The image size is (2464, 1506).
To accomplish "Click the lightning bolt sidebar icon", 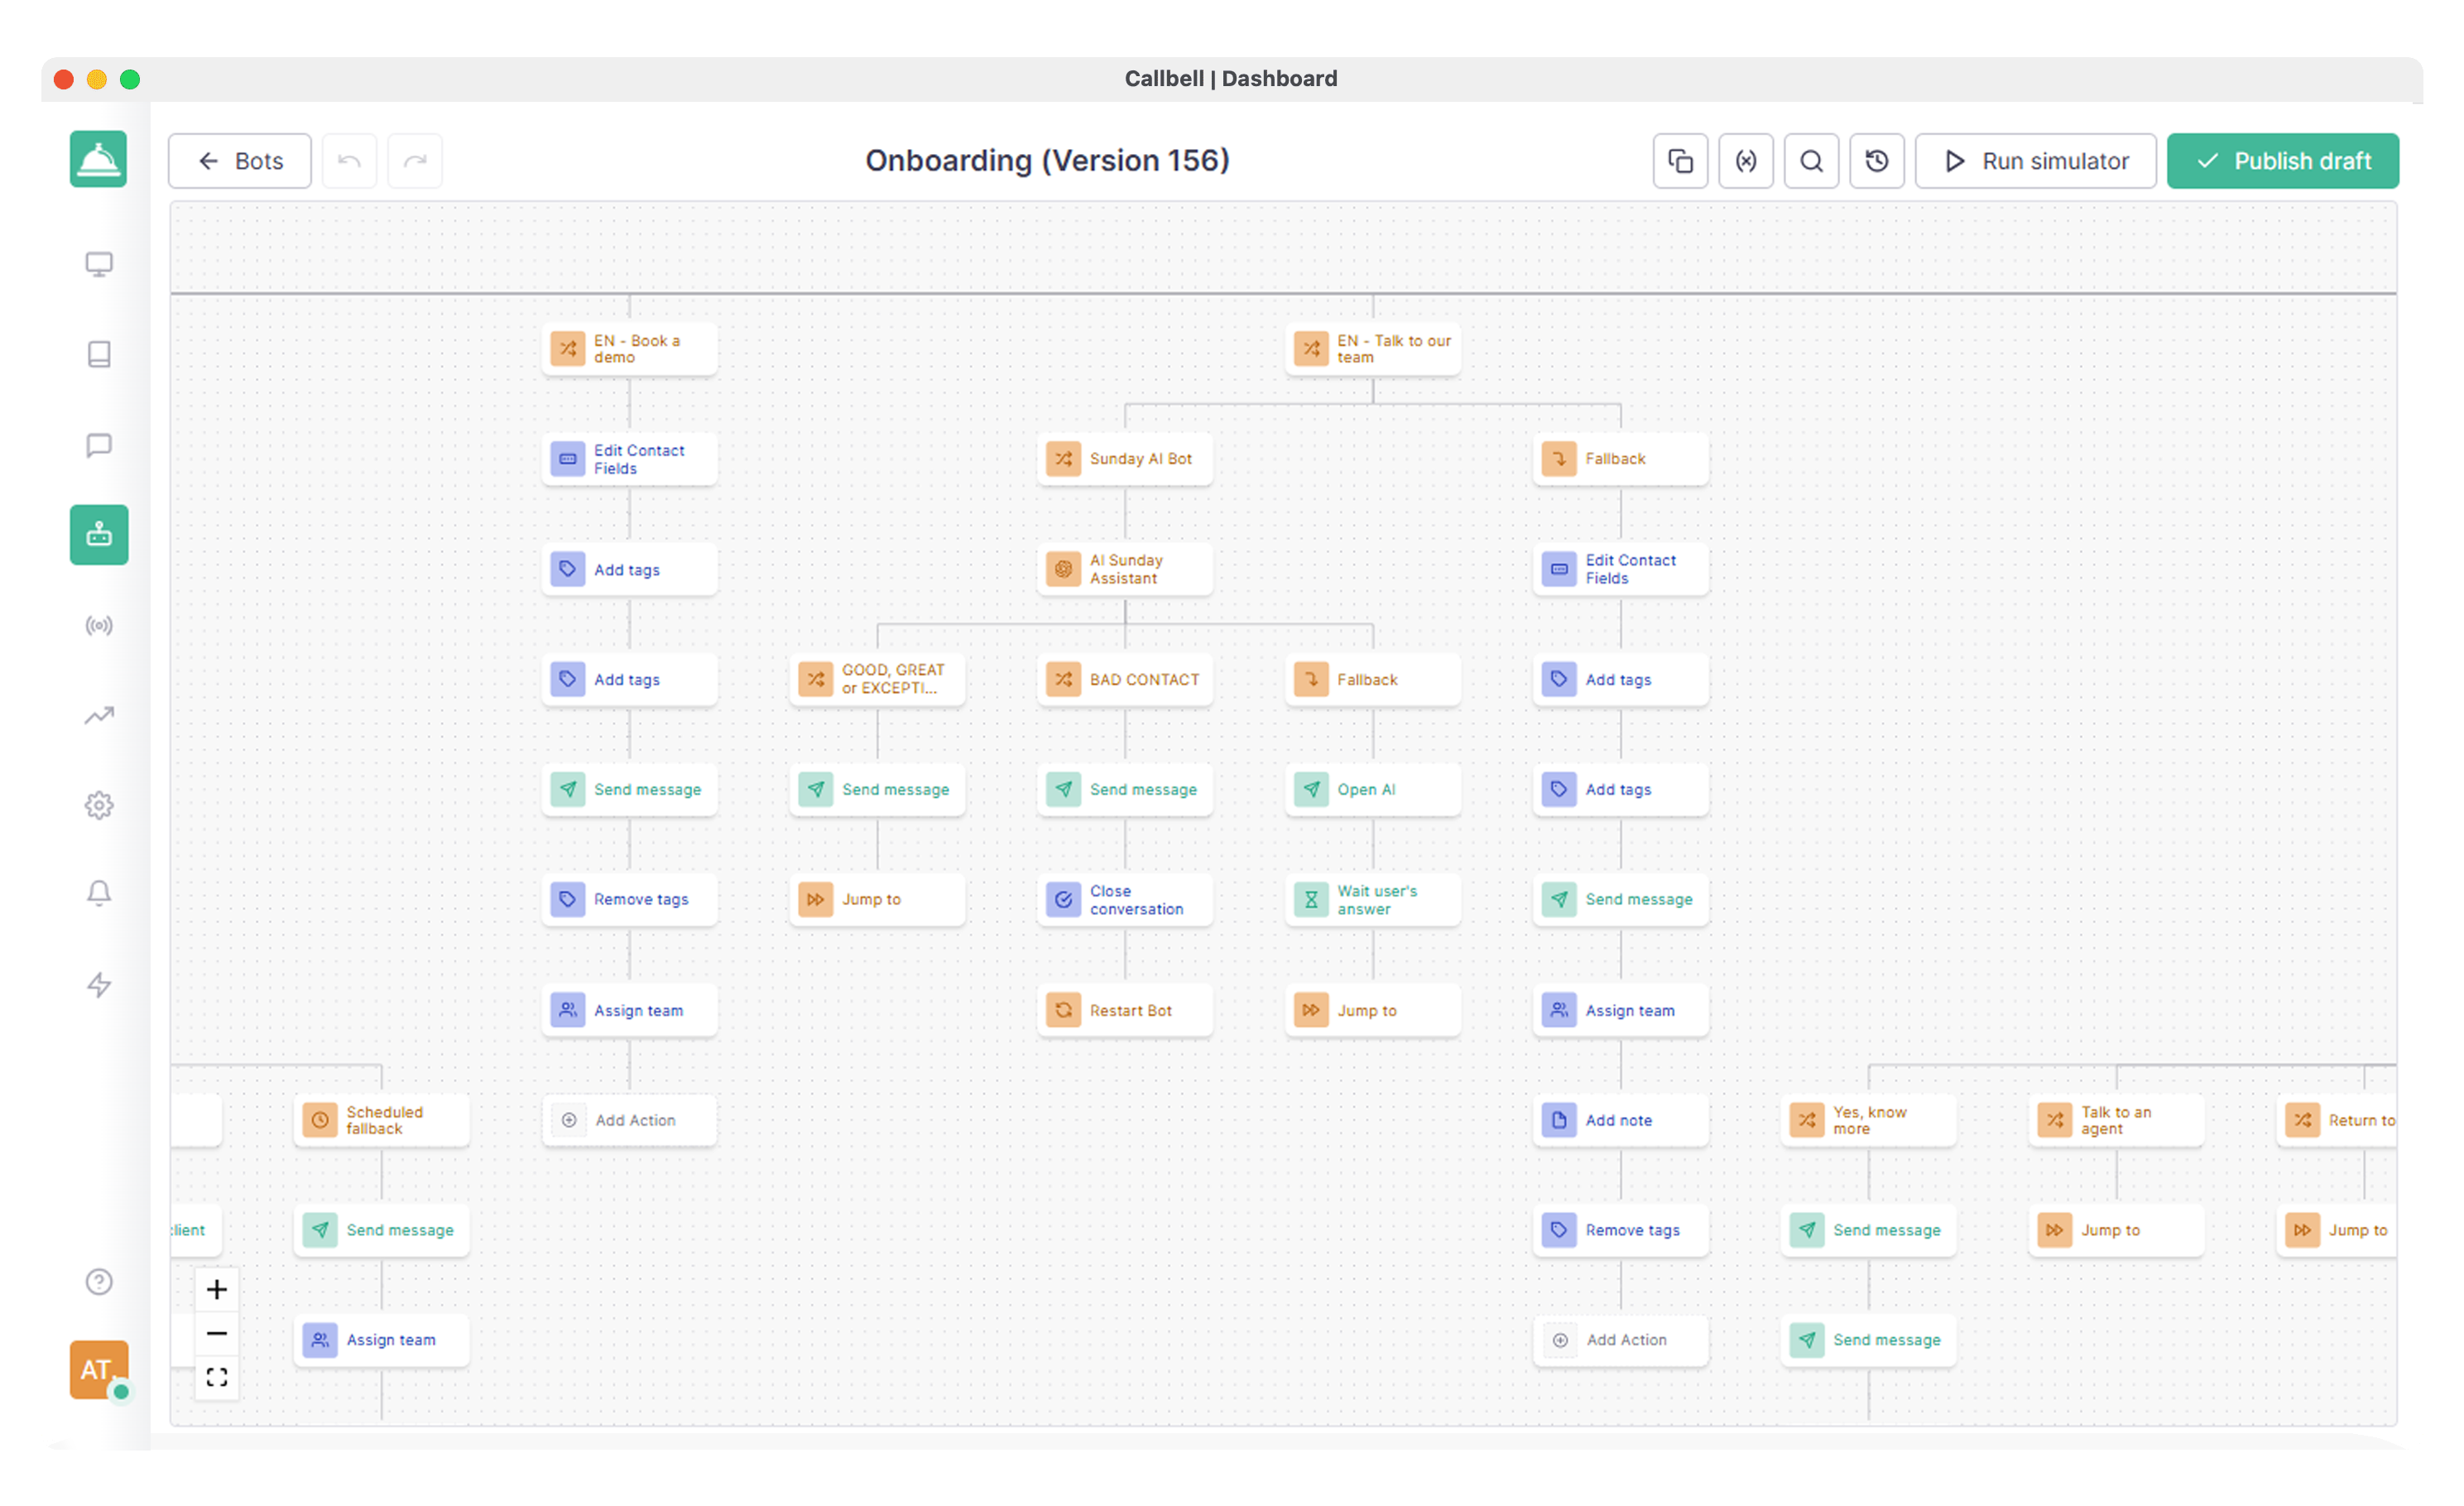I will 98,985.
